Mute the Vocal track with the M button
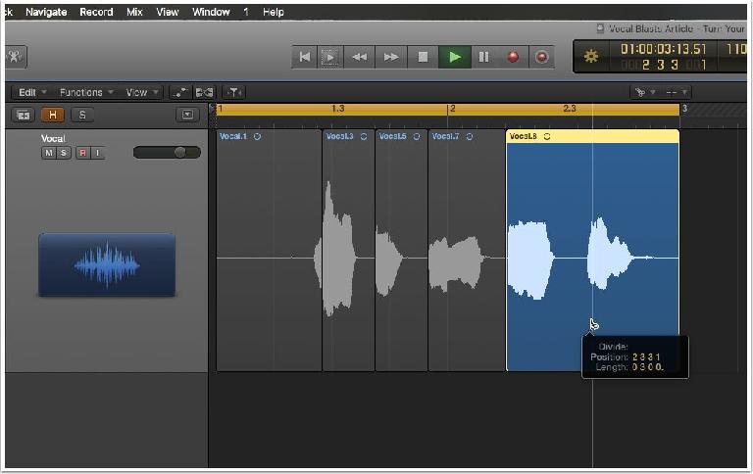The image size is (753, 474). coord(48,153)
